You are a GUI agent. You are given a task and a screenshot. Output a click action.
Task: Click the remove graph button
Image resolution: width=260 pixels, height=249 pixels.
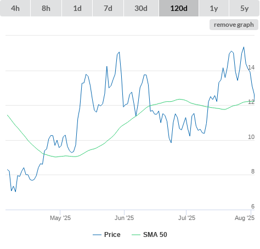[x=234, y=25]
